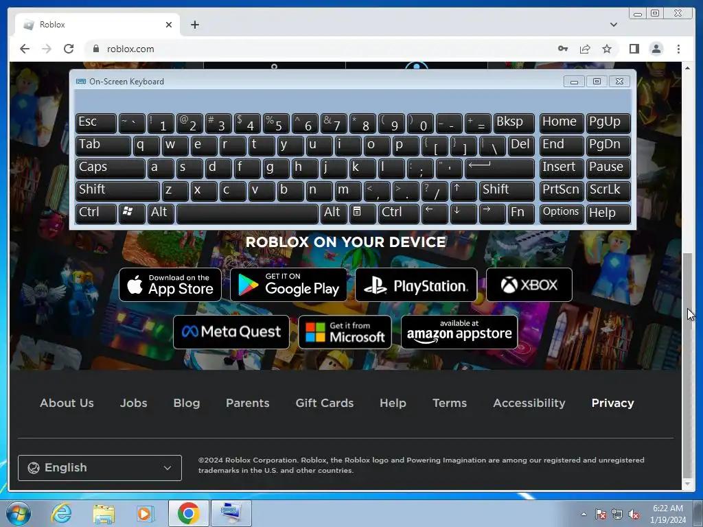This screenshot has height=527, width=703.
Task: Click the muted volume tray icon
Action: (634, 515)
